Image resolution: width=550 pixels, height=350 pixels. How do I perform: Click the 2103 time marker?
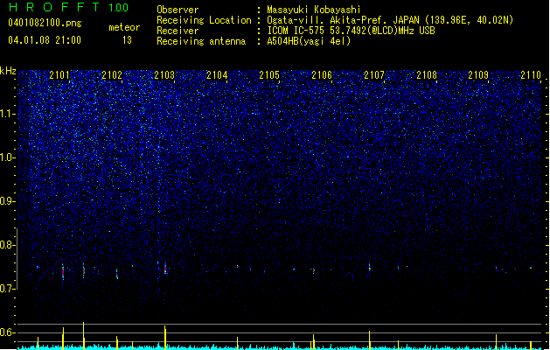click(164, 75)
